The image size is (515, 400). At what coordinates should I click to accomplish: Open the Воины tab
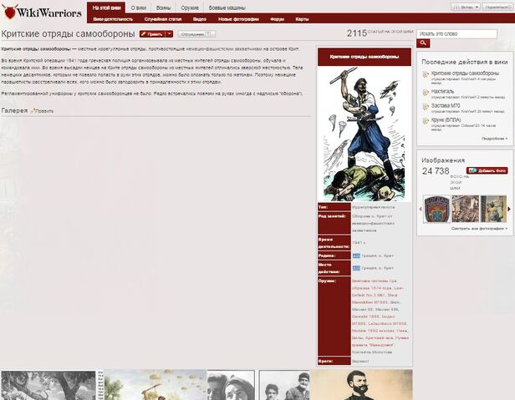[x=164, y=8]
